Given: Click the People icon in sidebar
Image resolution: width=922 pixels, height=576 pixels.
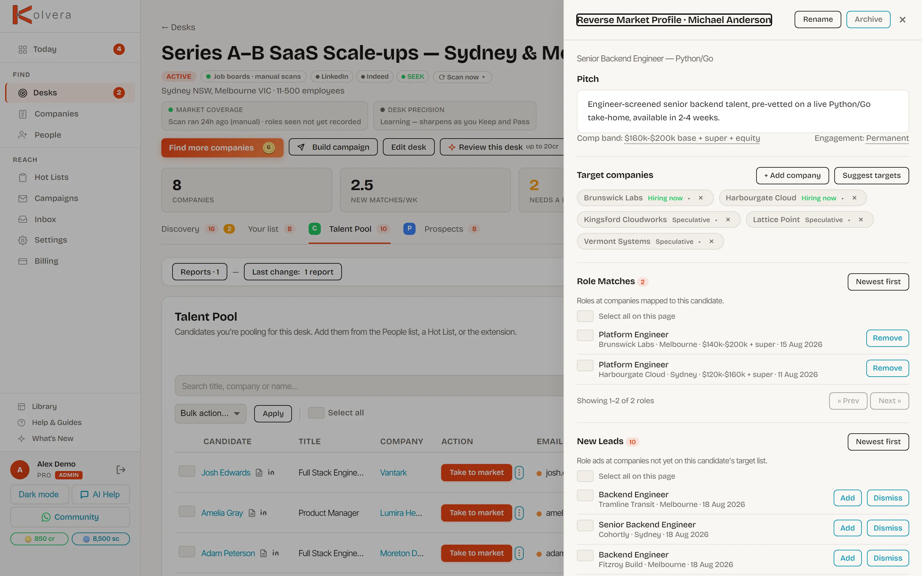Looking at the screenshot, I should 22,135.
